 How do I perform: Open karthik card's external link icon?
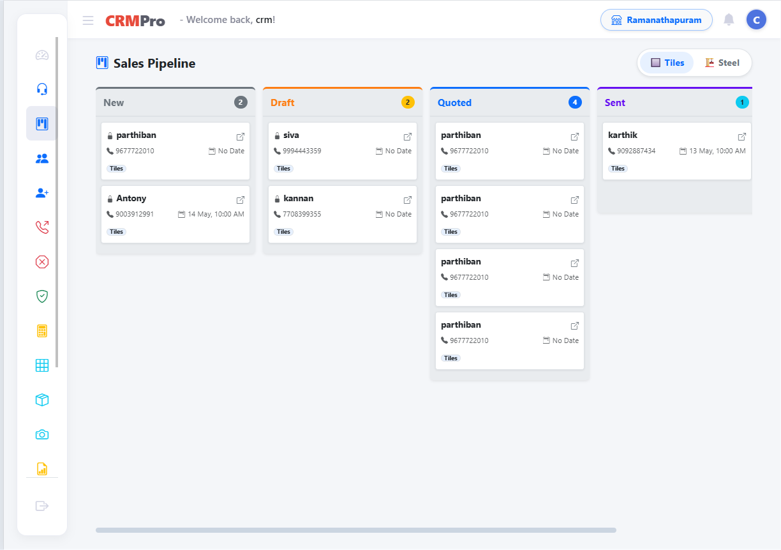[x=742, y=137]
